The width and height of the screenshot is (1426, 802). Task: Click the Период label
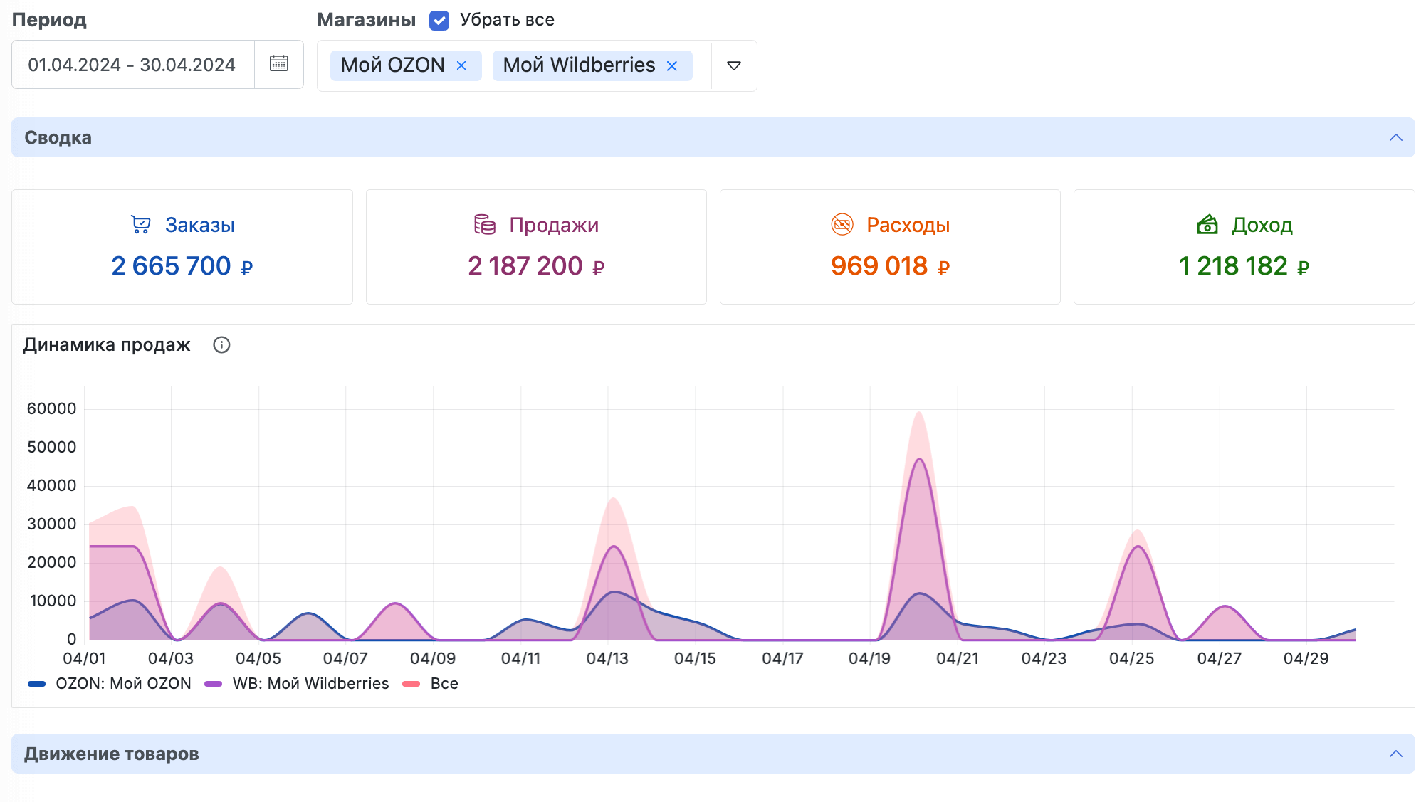click(x=49, y=20)
